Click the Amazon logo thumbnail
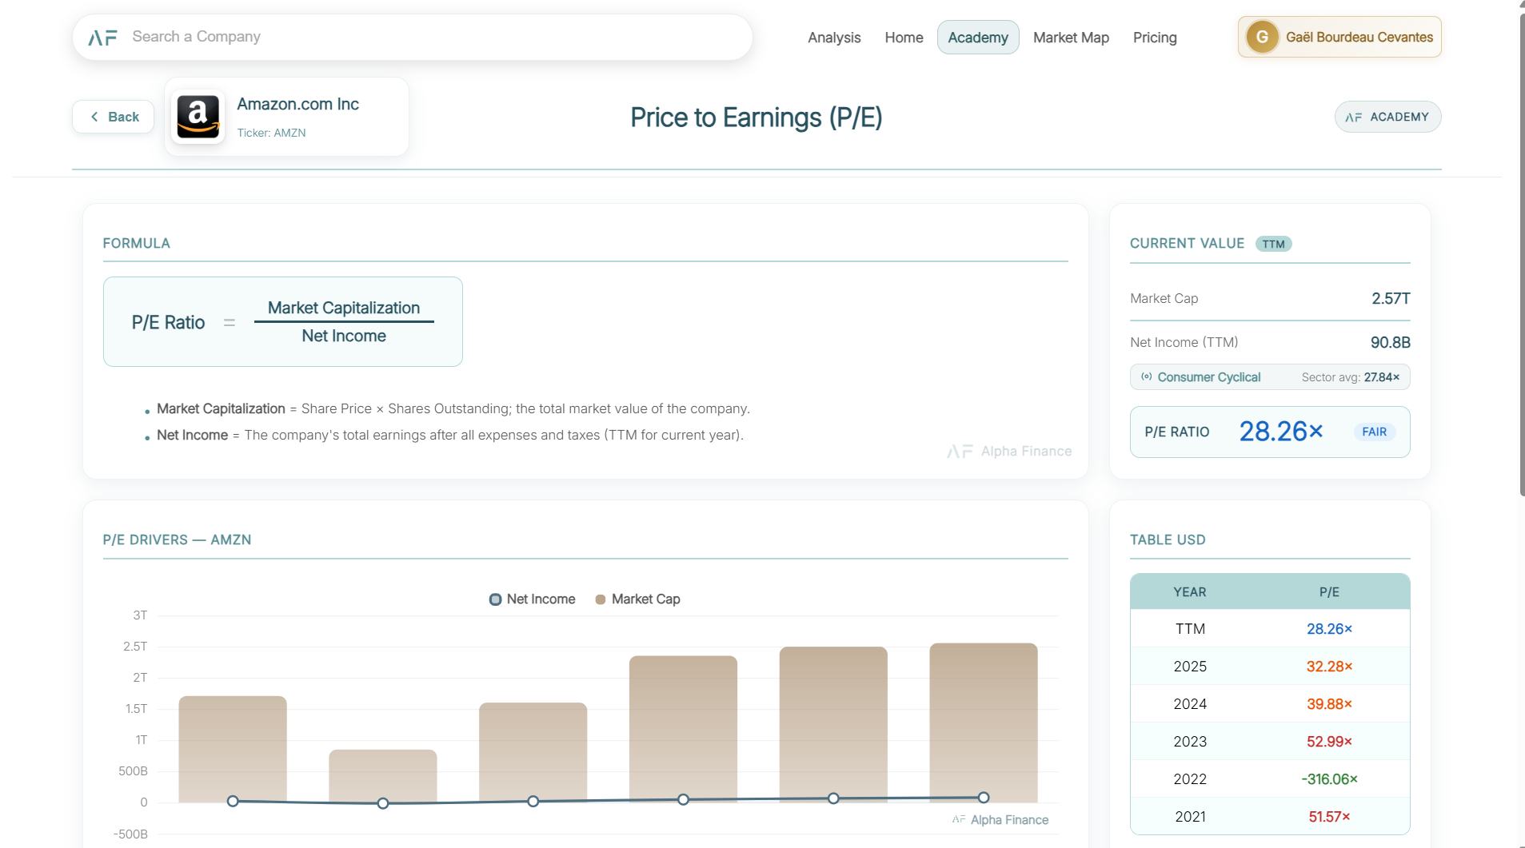 (x=198, y=117)
